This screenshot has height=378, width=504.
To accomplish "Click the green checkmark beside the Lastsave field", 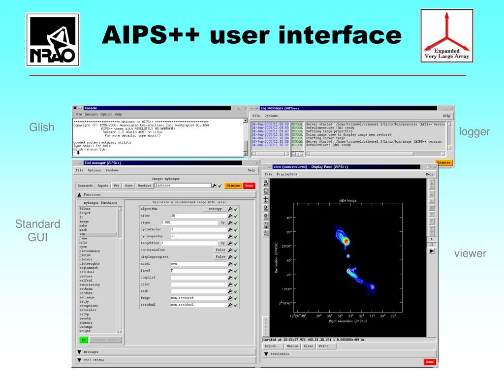I will click(x=220, y=186).
